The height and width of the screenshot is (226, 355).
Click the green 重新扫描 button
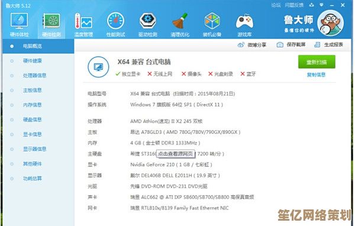click(x=317, y=62)
